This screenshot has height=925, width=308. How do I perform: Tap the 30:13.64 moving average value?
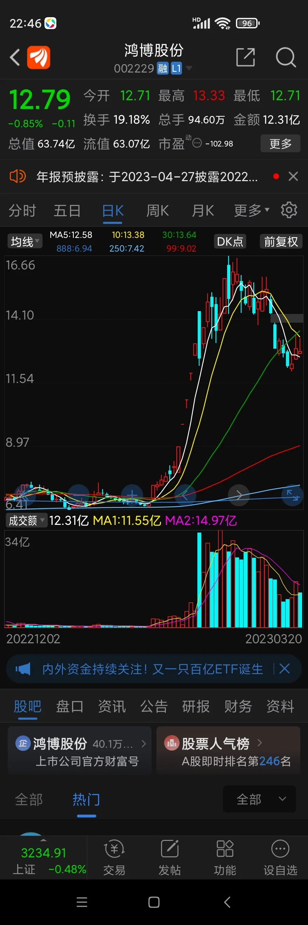point(179,235)
